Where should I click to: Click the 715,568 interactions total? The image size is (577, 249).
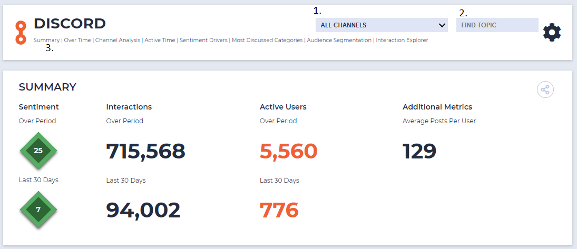146,151
